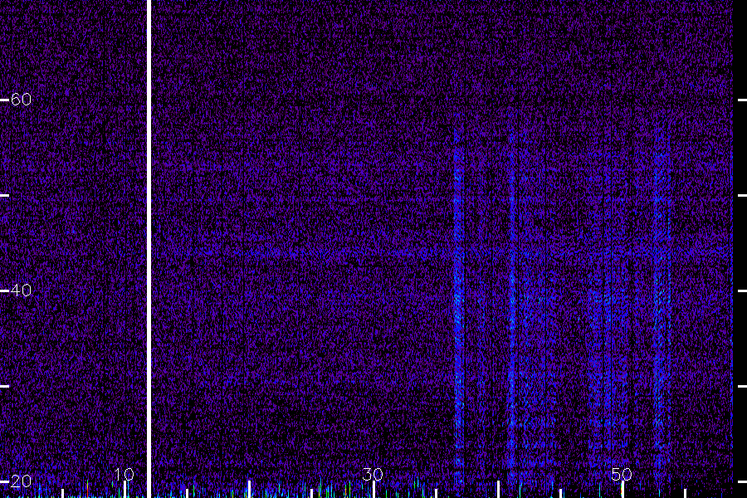This screenshot has height=498, width=747.
Task: Click the white vertical cursor line in spectrogram
Action: [x=149, y=249]
